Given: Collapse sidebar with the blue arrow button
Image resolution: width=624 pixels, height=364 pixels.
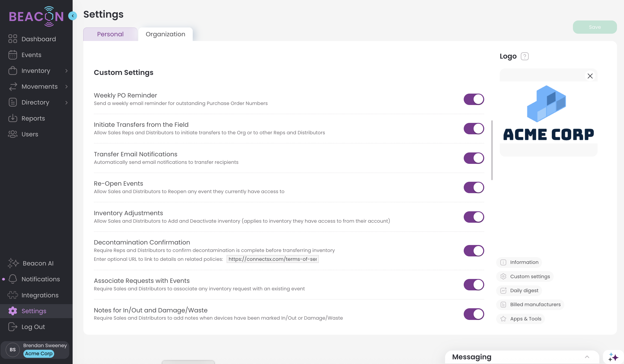Looking at the screenshot, I should [73, 16].
